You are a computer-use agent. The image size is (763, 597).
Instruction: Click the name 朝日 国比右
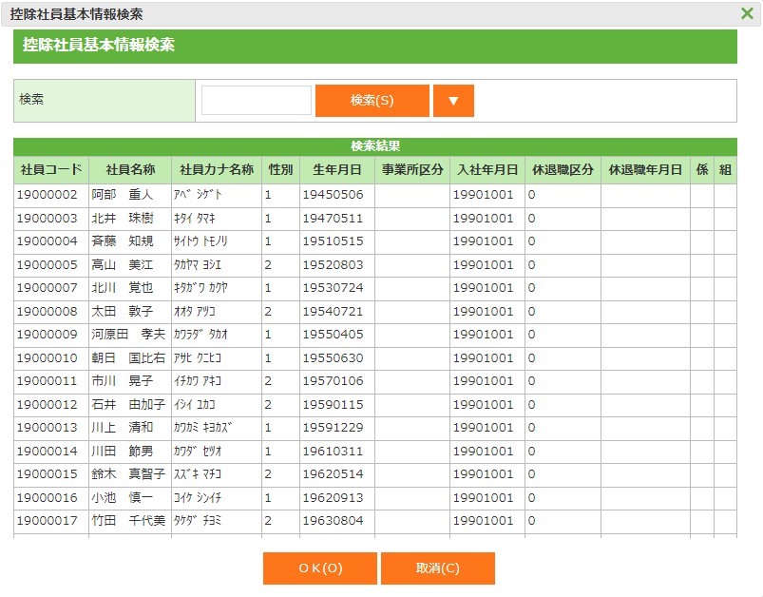pos(128,357)
